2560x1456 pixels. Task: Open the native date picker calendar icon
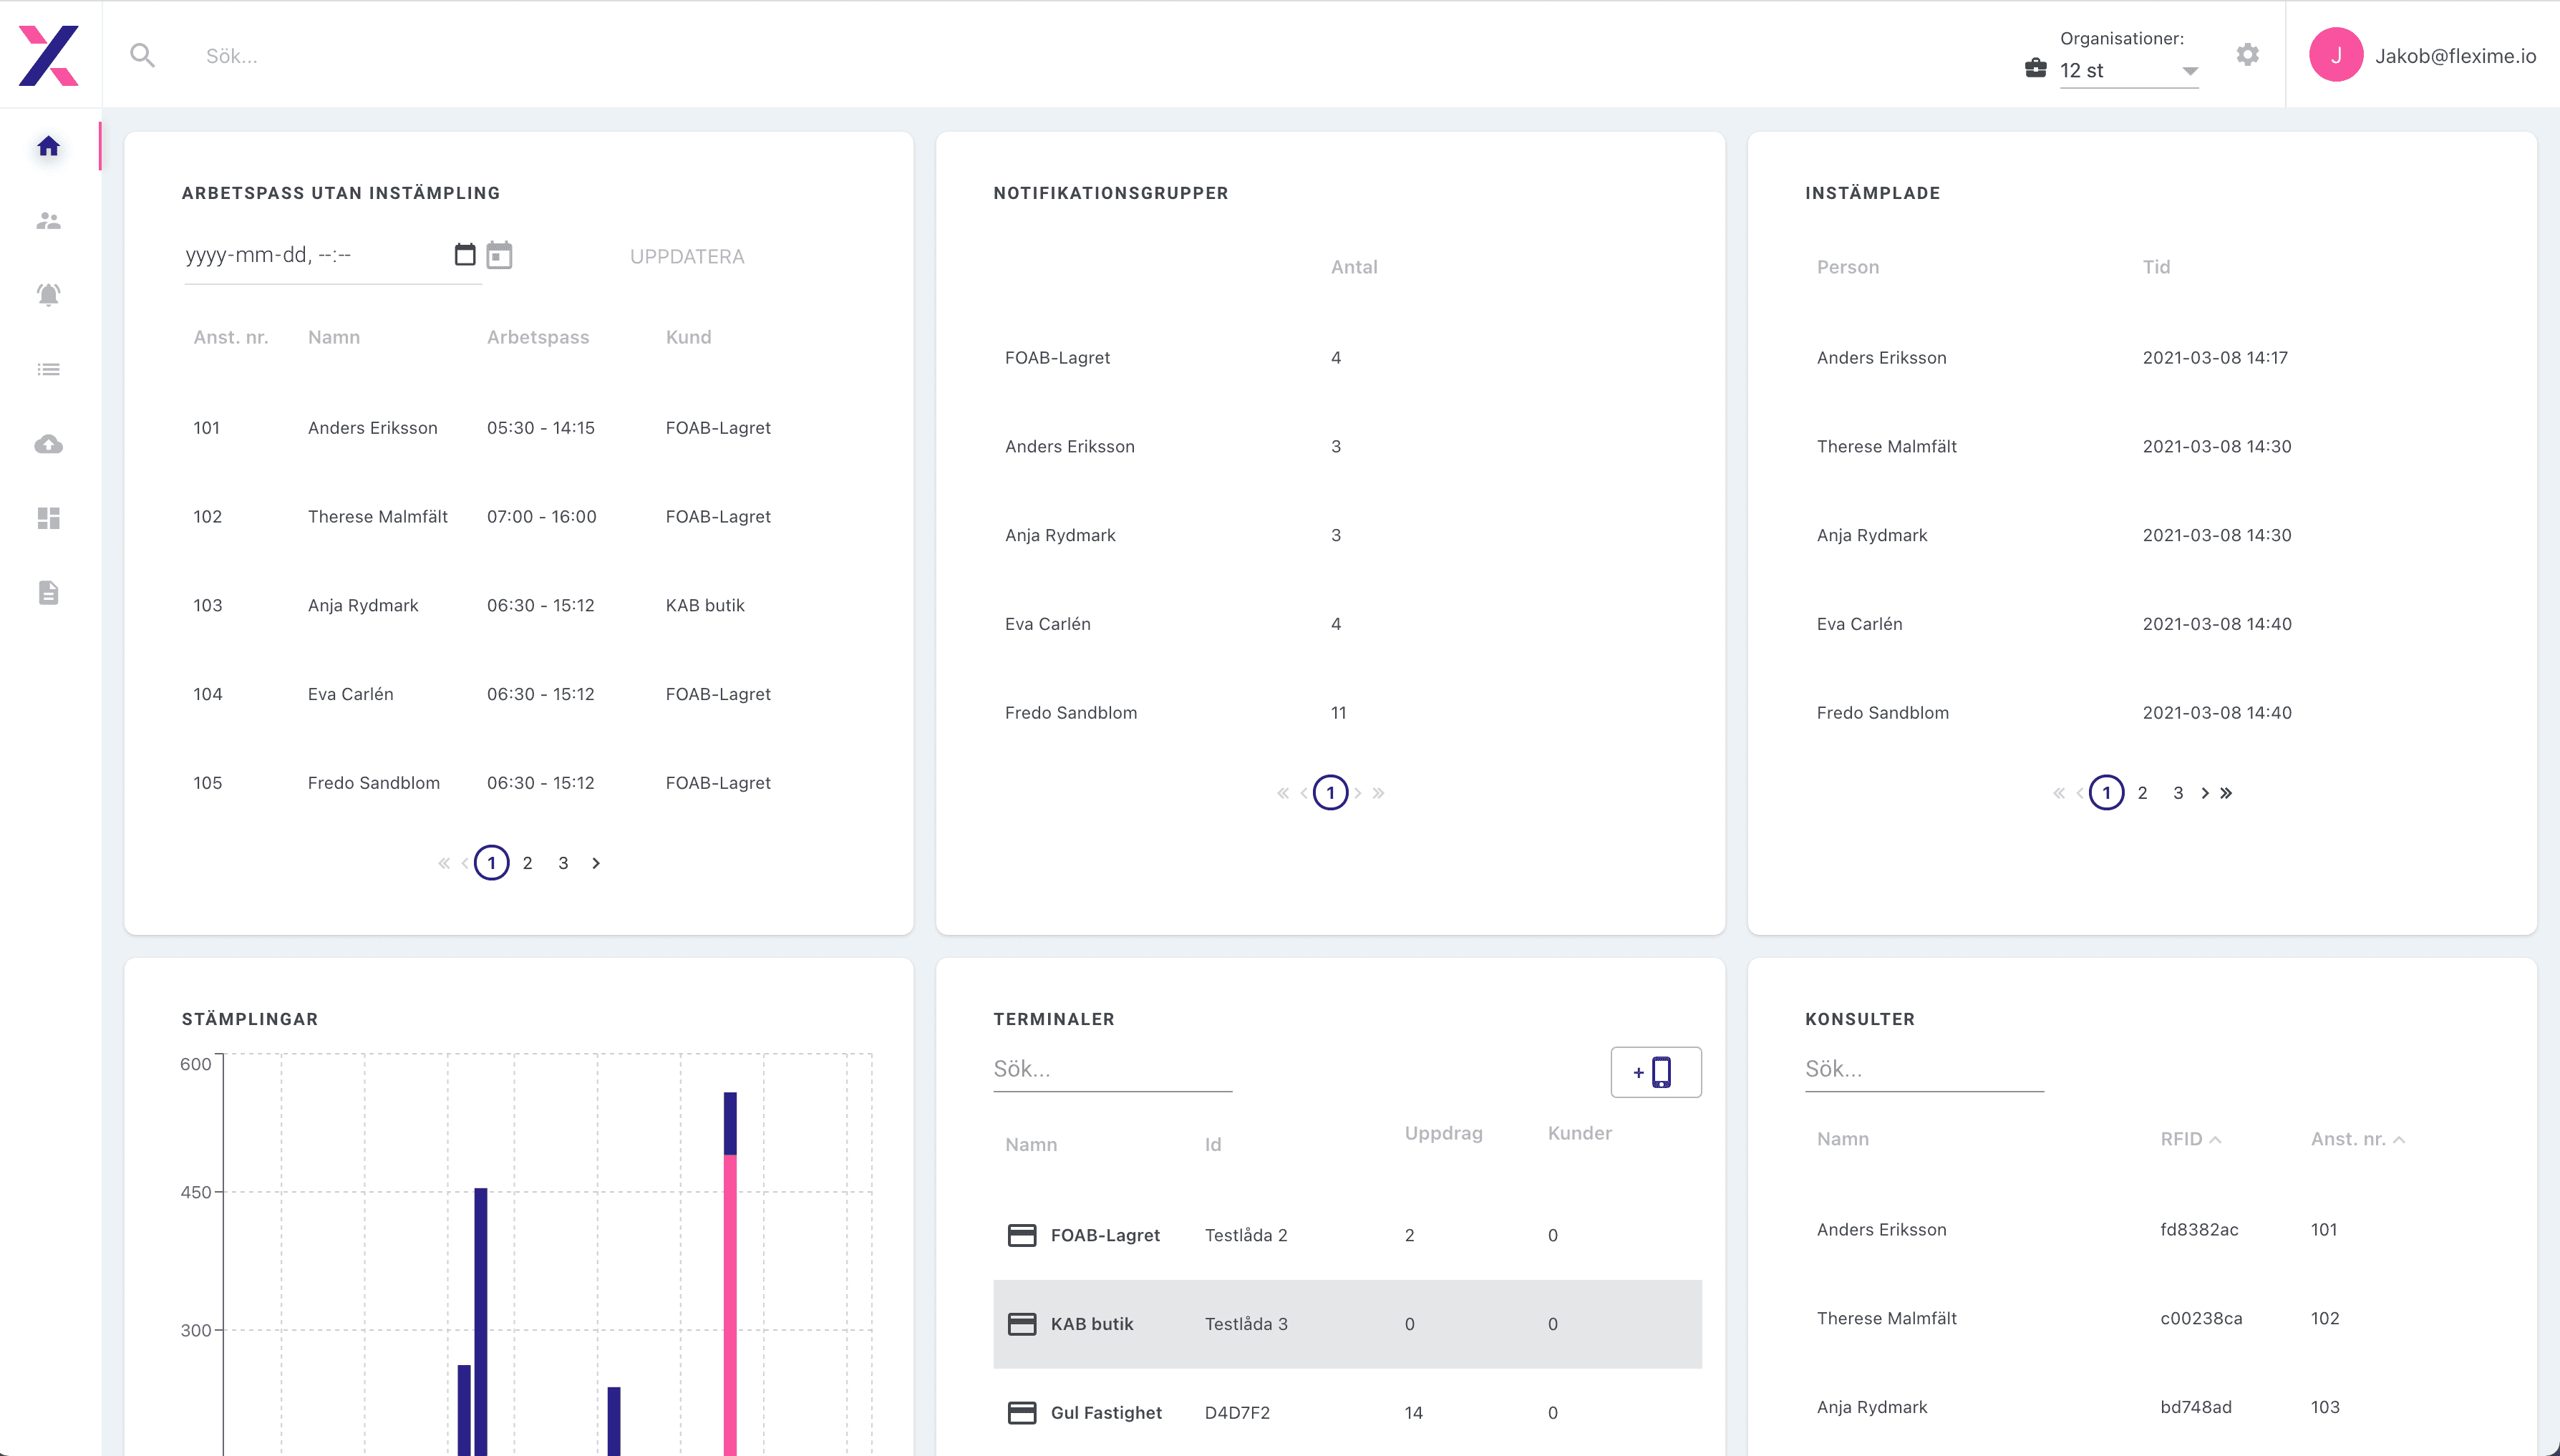click(465, 254)
